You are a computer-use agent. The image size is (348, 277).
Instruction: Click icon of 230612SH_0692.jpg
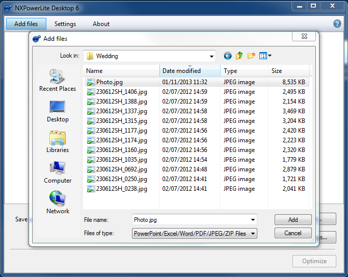coord(91,169)
